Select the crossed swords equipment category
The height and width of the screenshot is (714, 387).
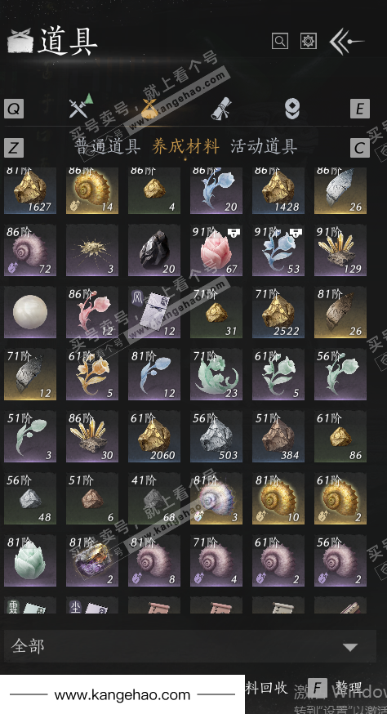click(81, 108)
